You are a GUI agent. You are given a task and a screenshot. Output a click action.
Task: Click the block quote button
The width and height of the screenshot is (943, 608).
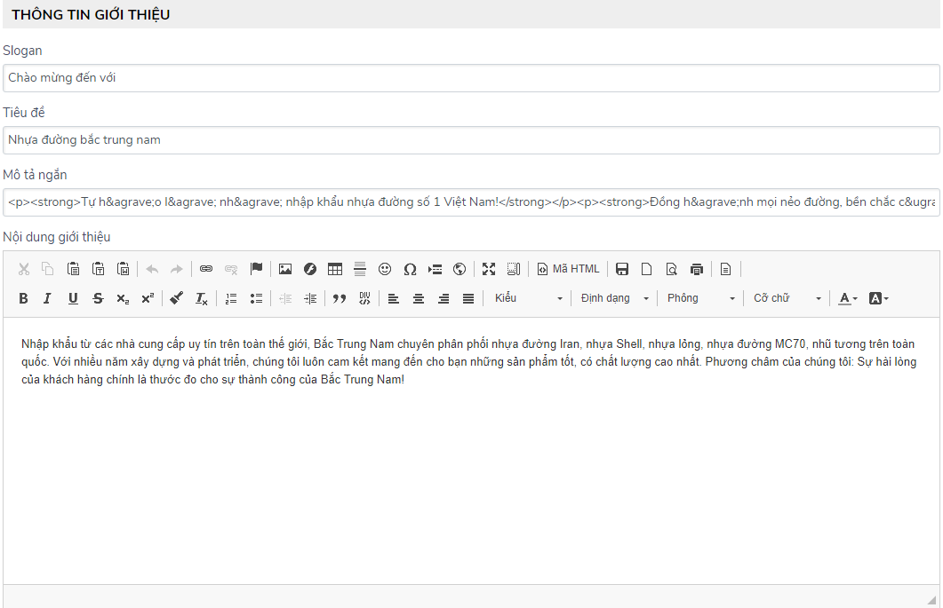tap(339, 298)
